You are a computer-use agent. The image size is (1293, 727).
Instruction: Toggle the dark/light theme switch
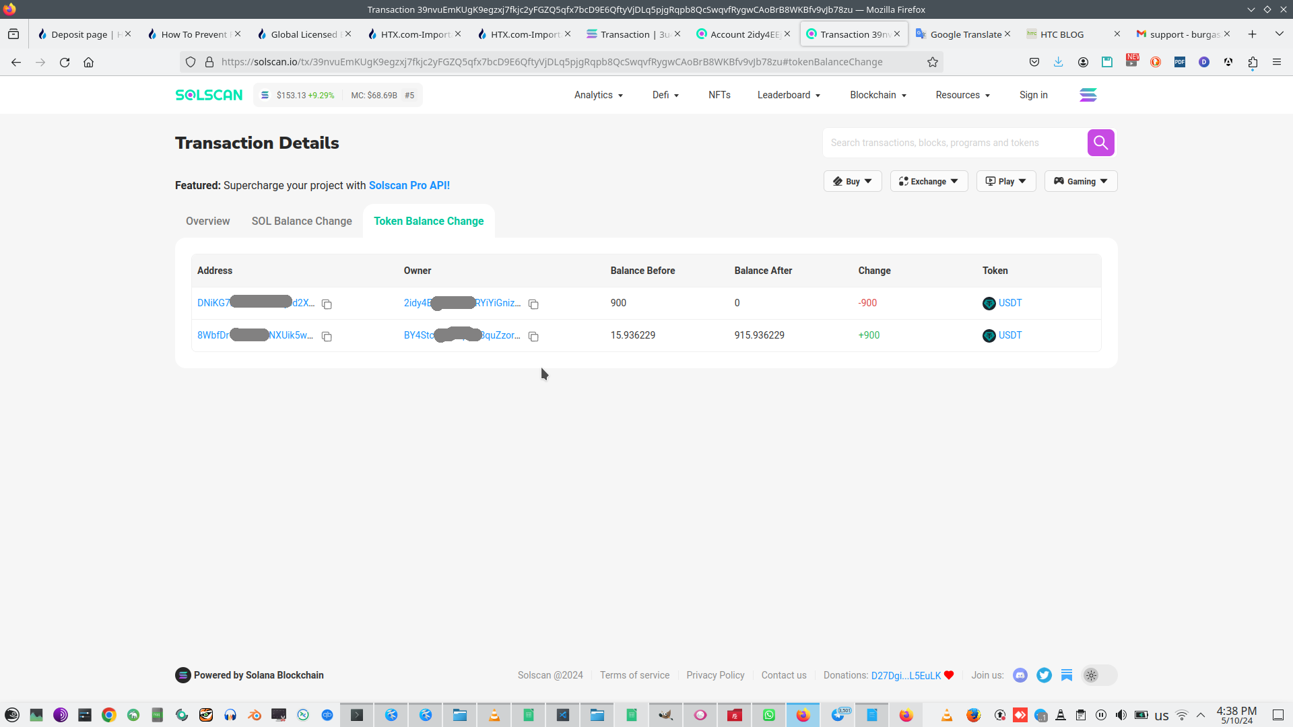point(1098,675)
